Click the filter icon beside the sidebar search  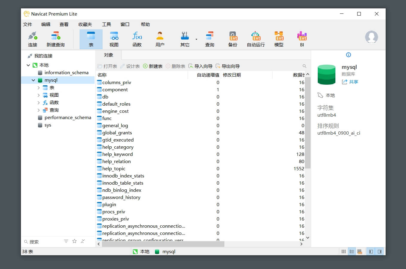[66, 241]
